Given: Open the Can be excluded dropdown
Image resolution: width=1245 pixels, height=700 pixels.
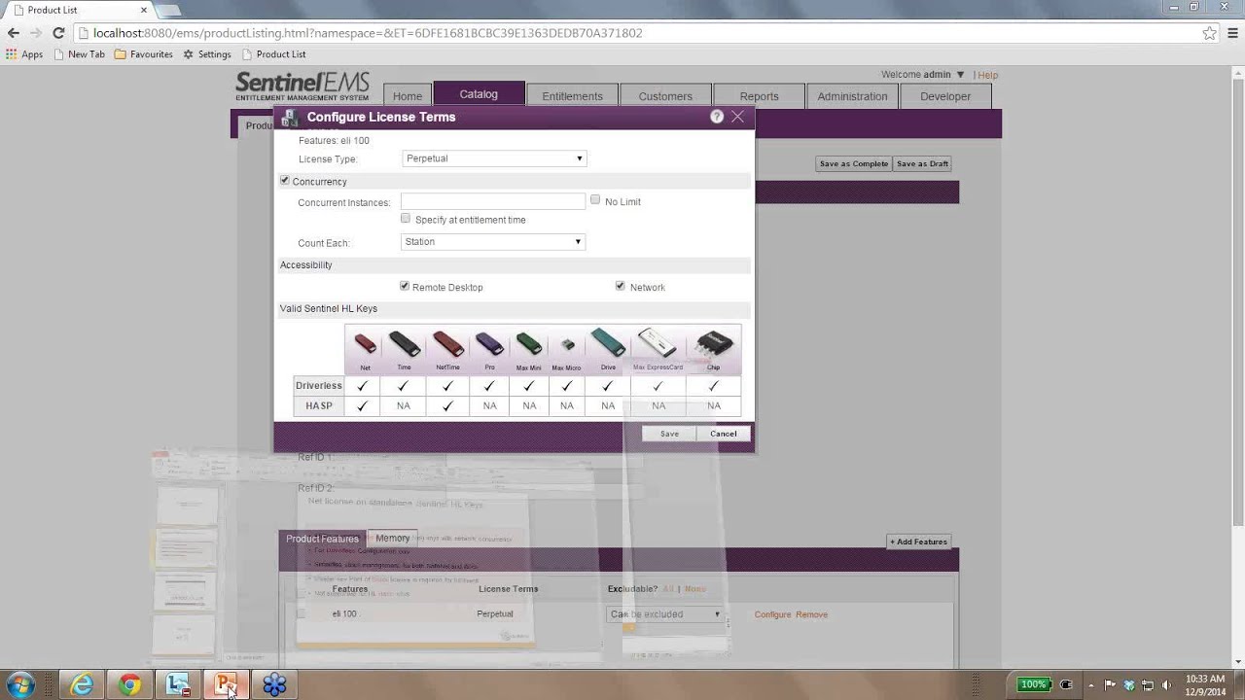Looking at the screenshot, I should pyautogui.click(x=665, y=614).
